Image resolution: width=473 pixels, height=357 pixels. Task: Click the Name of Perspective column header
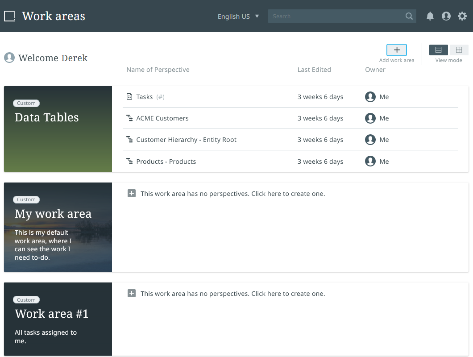pos(158,70)
